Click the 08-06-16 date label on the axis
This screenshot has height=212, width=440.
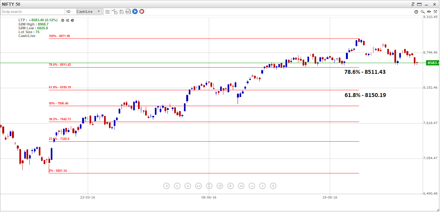(x=209, y=197)
